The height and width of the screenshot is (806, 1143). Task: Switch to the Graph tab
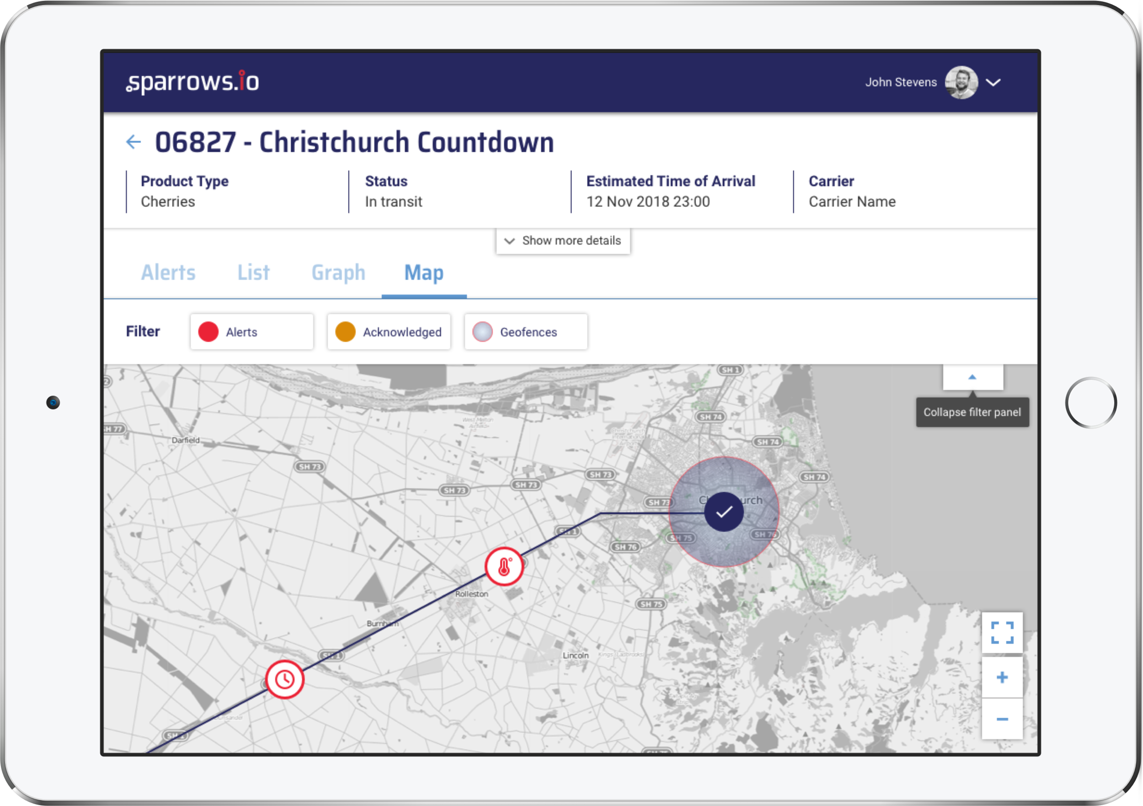(338, 272)
